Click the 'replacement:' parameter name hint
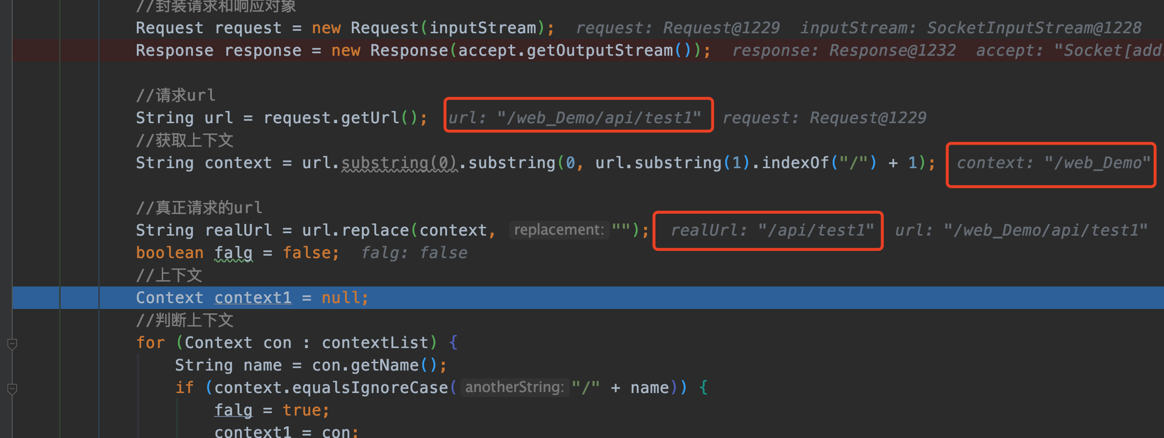The width and height of the screenshot is (1164, 438). click(x=559, y=230)
